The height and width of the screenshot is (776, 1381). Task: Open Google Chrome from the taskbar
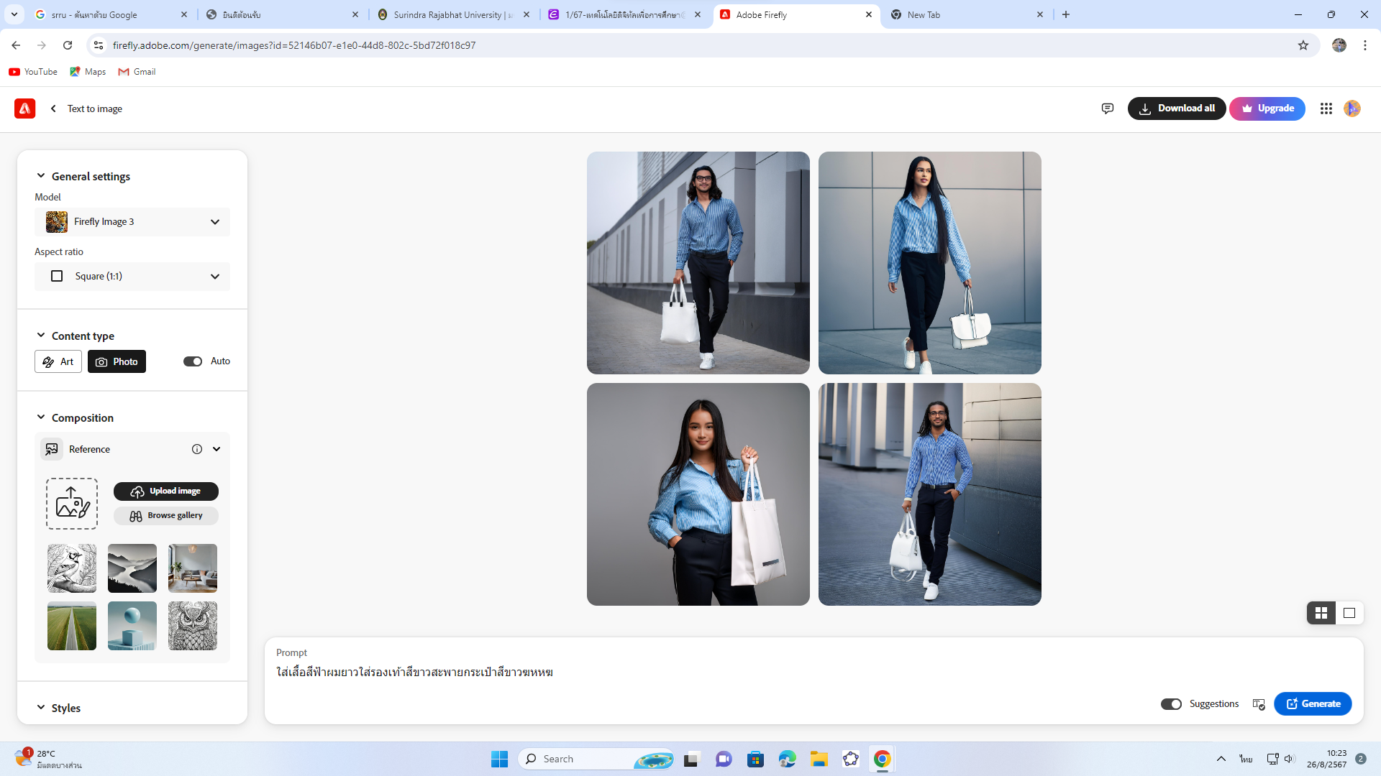[883, 759]
